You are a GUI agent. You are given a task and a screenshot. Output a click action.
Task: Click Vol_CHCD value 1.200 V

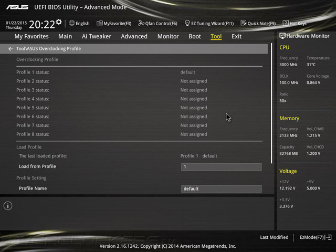[x=313, y=154]
